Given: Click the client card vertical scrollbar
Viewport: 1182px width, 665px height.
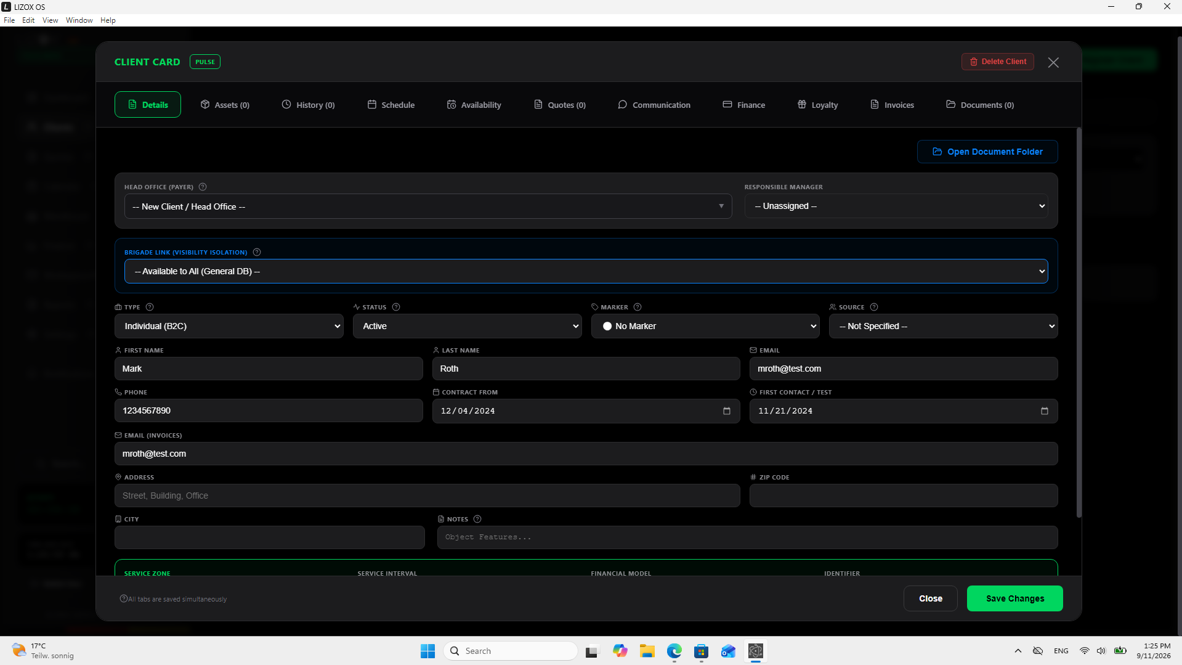Looking at the screenshot, I should point(1079,323).
